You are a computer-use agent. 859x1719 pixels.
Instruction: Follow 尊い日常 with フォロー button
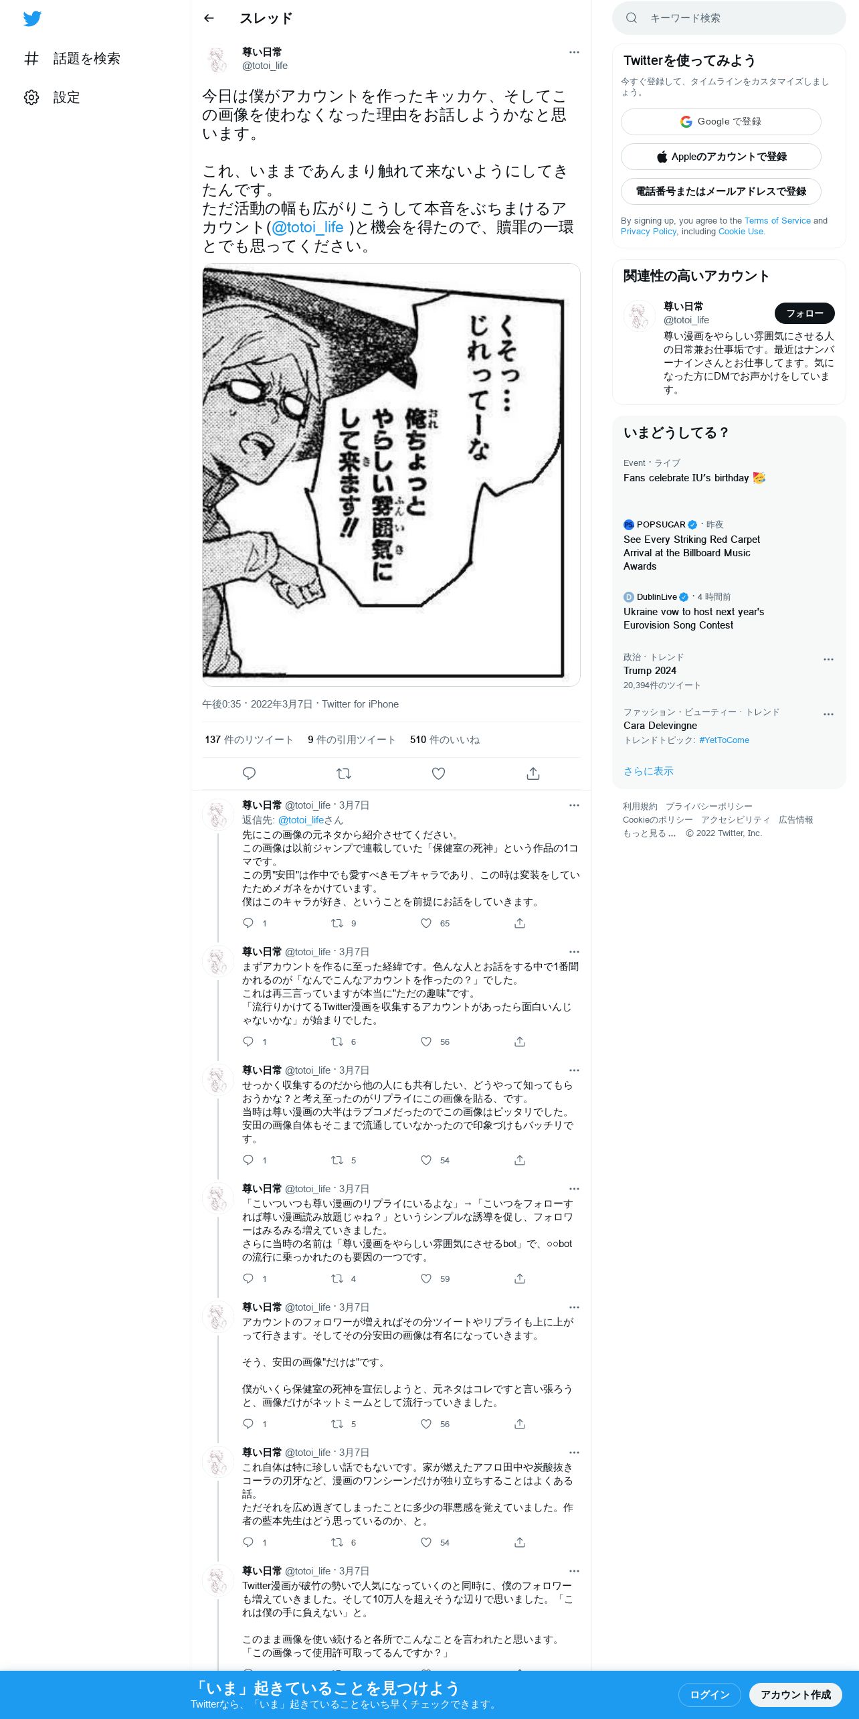[804, 313]
